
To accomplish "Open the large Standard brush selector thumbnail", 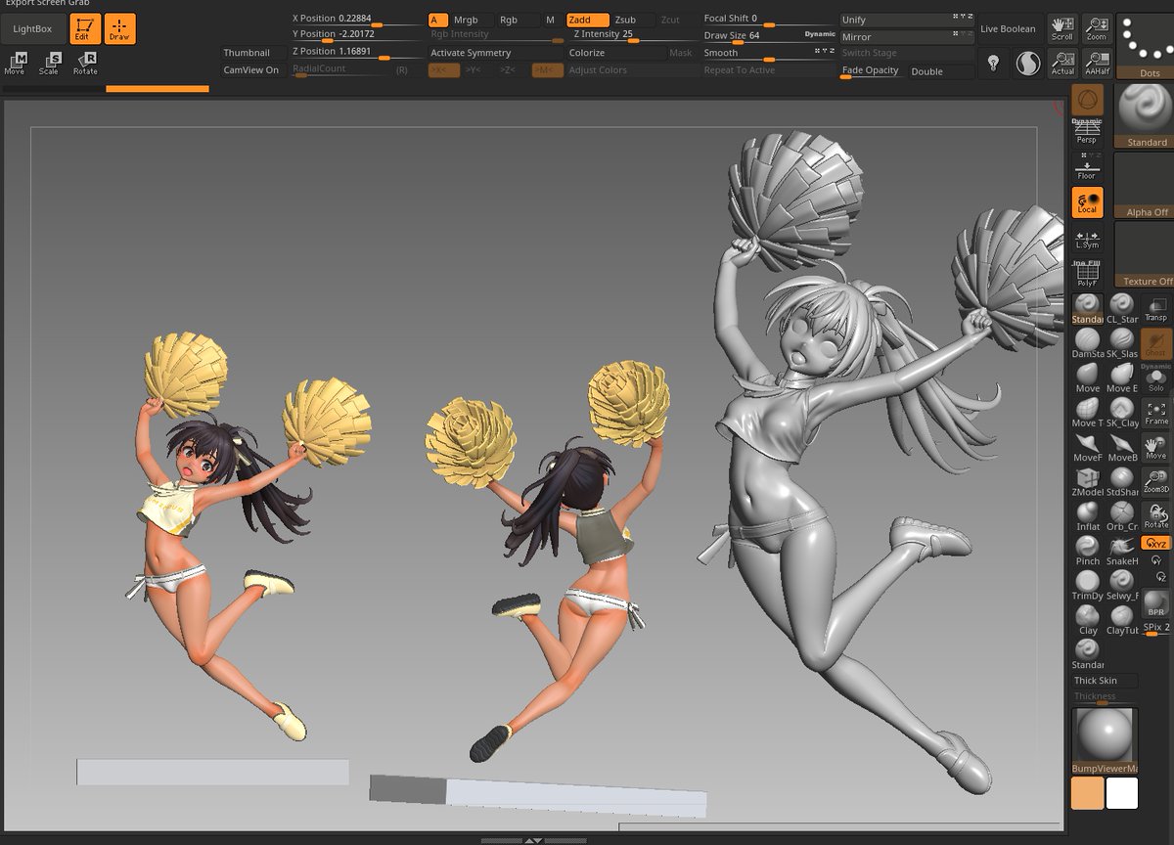I will (1147, 115).
